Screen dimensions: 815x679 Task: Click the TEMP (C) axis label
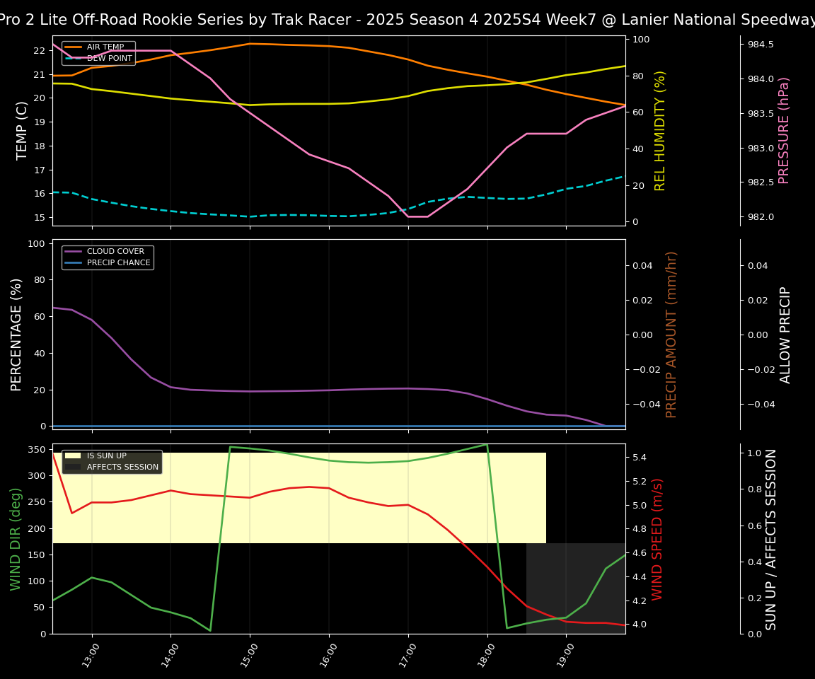pyautogui.click(x=23, y=130)
